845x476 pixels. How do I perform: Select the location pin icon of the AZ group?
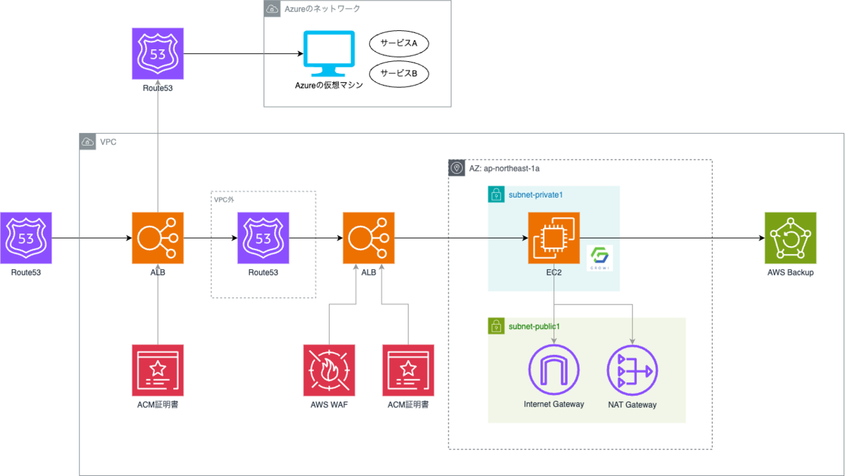[456, 168]
